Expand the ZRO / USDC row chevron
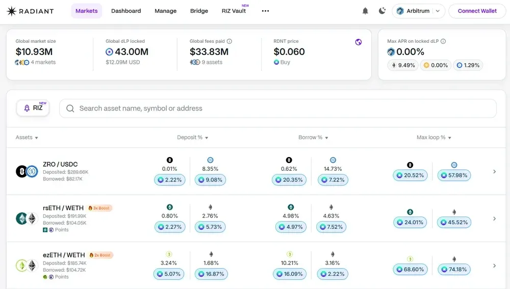This screenshot has height=289, width=510. click(494, 171)
